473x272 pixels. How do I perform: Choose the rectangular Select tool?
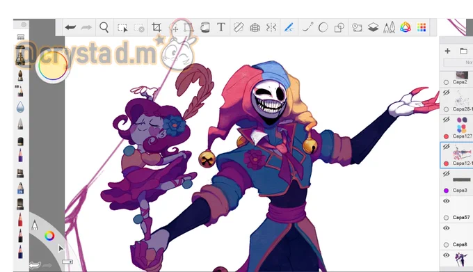click(122, 28)
